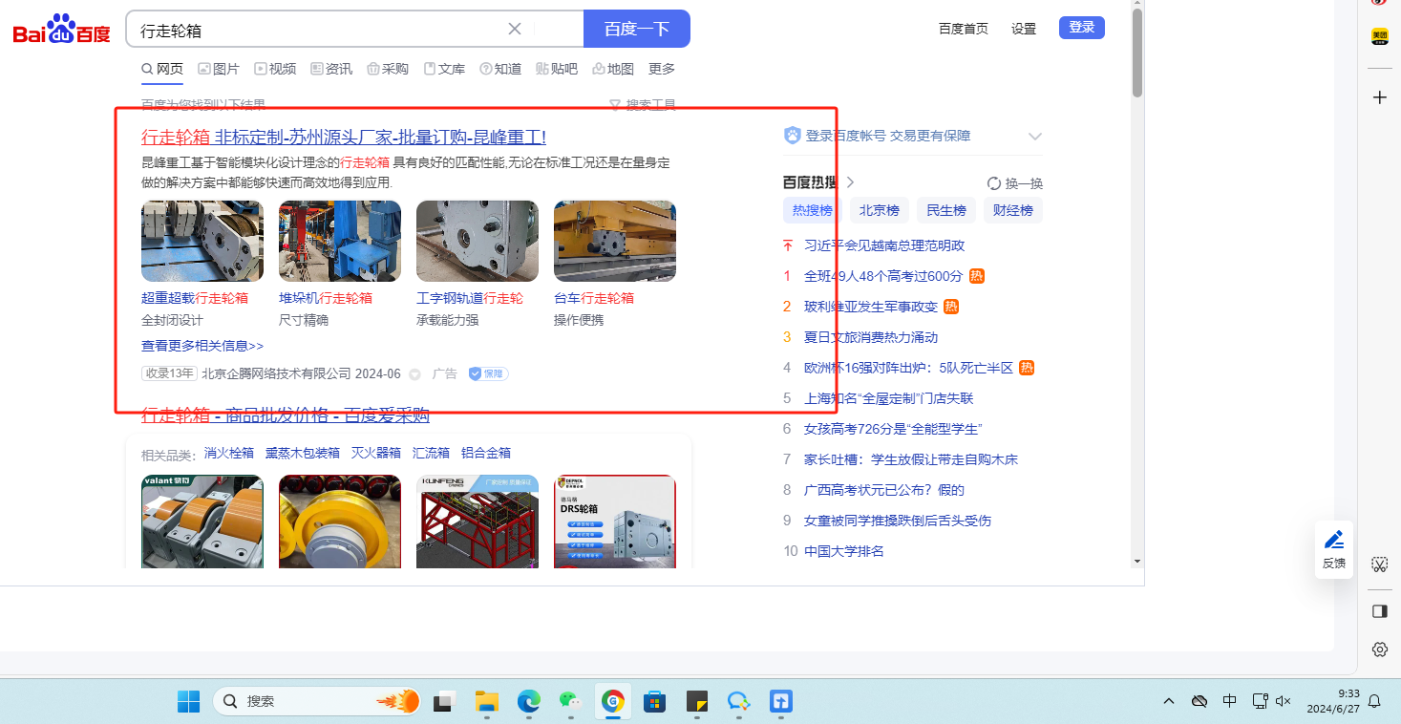The width and height of the screenshot is (1401, 724).
Task: Open the network status tray icon
Action: [1261, 701]
